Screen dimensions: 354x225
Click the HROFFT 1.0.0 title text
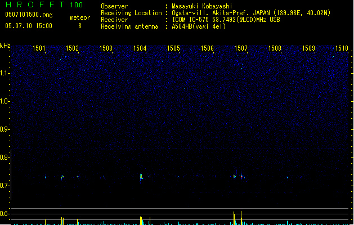click(x=44, y=4)
